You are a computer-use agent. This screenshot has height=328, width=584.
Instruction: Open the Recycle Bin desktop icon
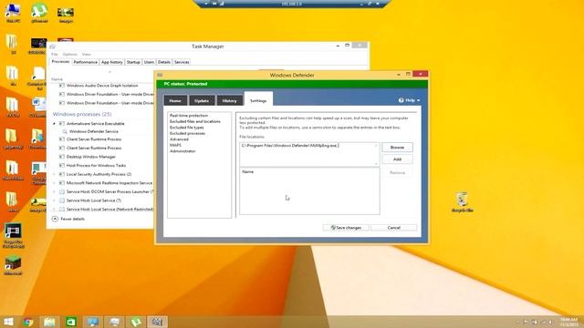pos(463,202)
